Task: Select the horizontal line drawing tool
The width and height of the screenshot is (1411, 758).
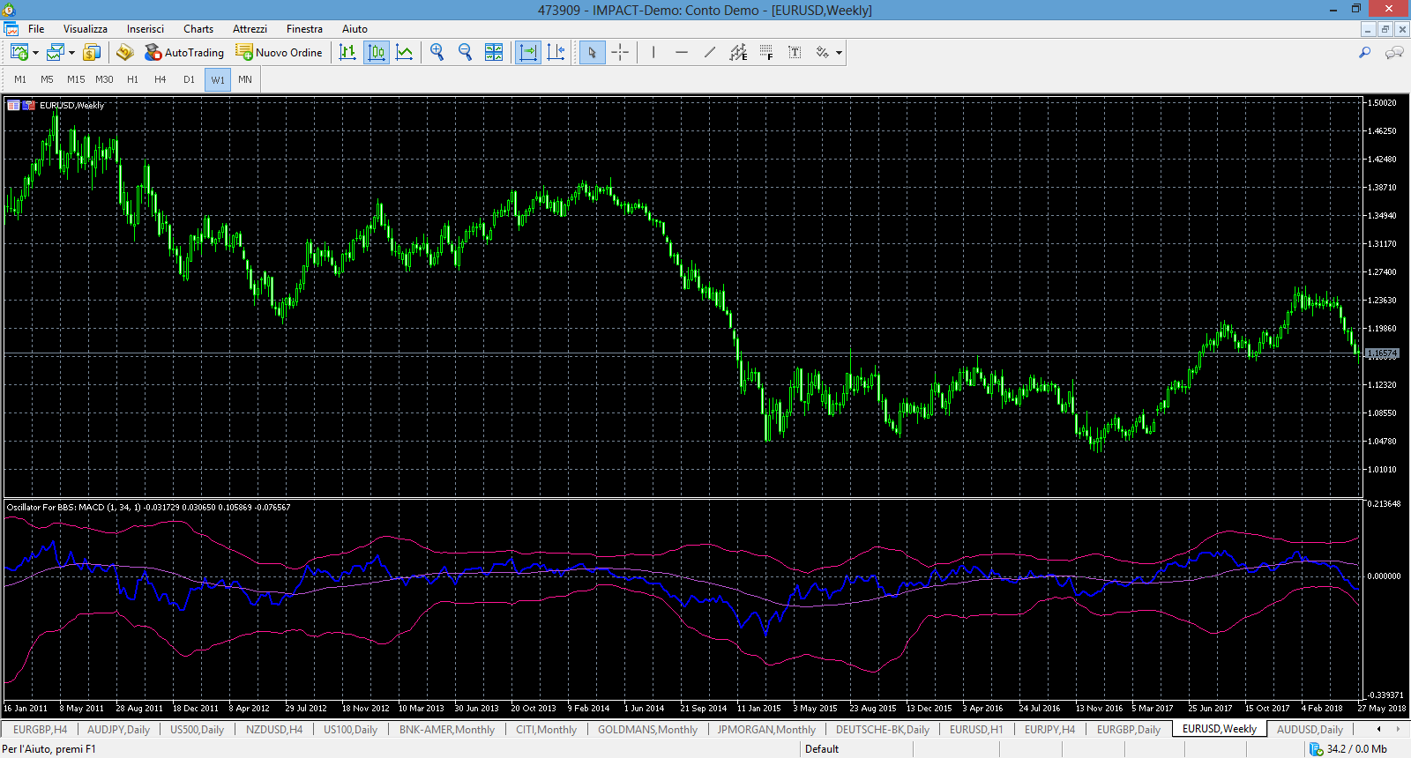Action: click(682, 53)
